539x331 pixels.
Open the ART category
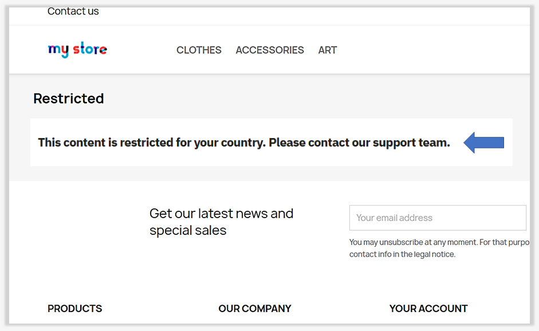328,50
